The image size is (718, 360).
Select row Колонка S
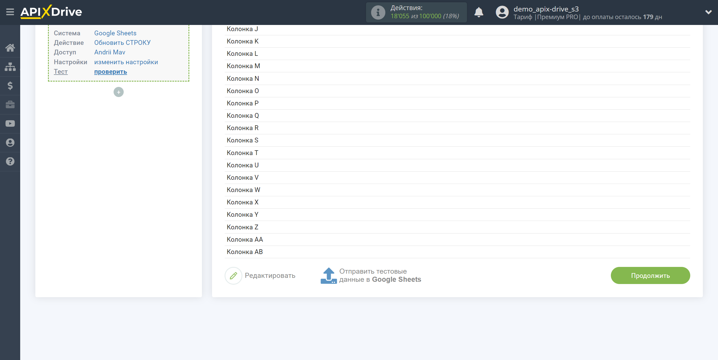tap(457, 140)
